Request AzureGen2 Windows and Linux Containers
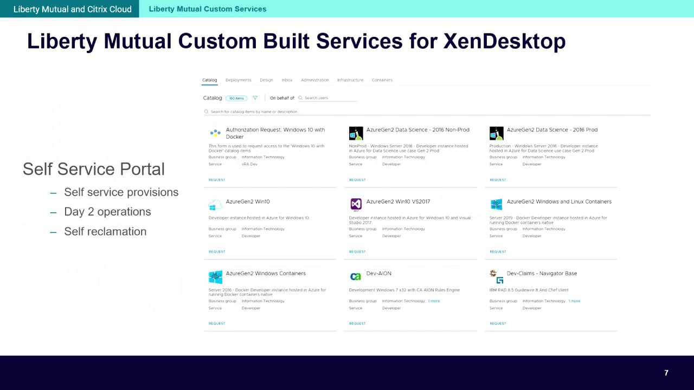The height and width of the screenshot is (390, 694). click(498, 251)
